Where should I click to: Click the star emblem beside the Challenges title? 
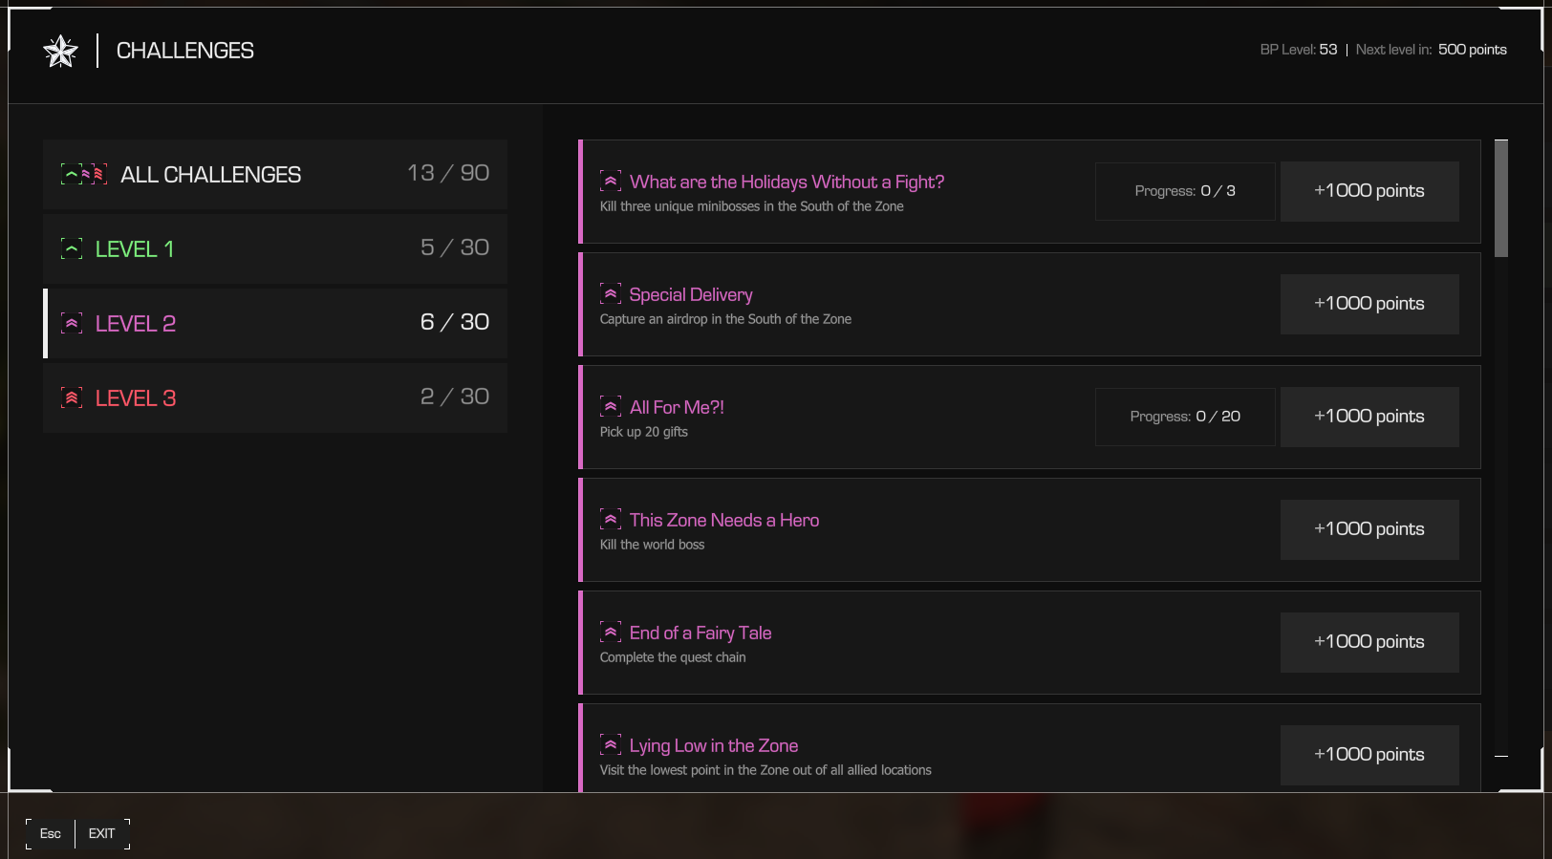60,51
